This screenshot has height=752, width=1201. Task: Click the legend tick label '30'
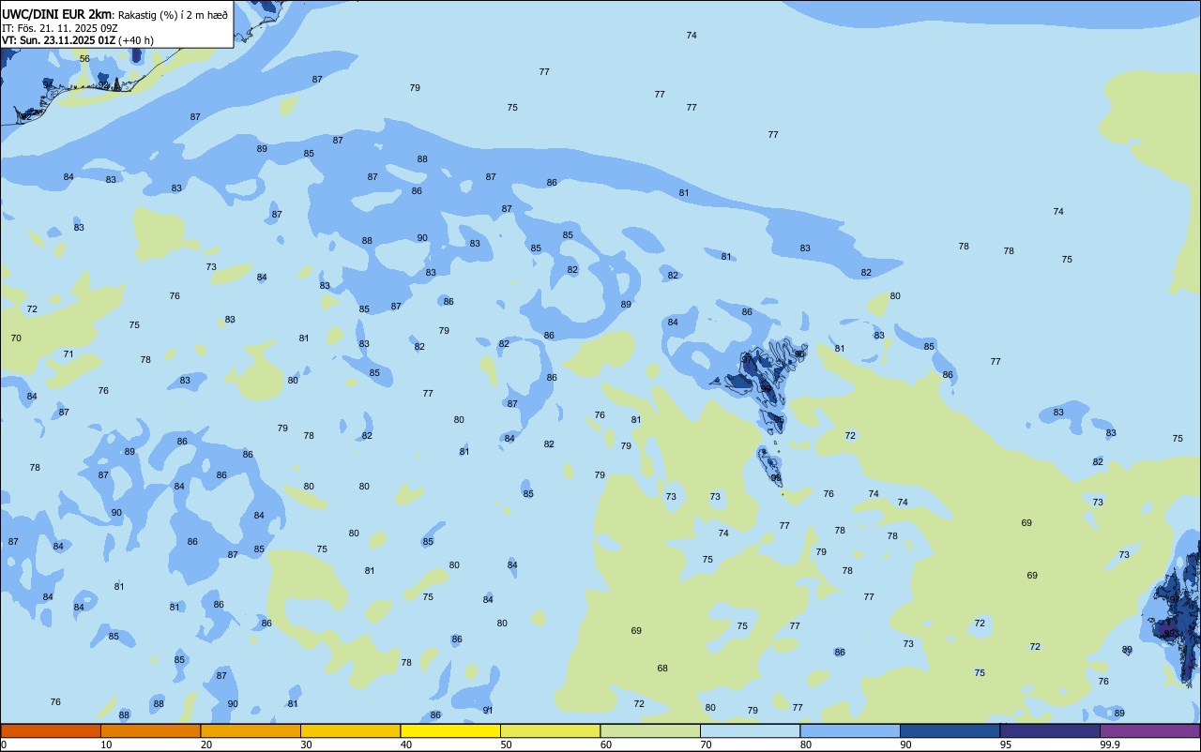(306, 744)
